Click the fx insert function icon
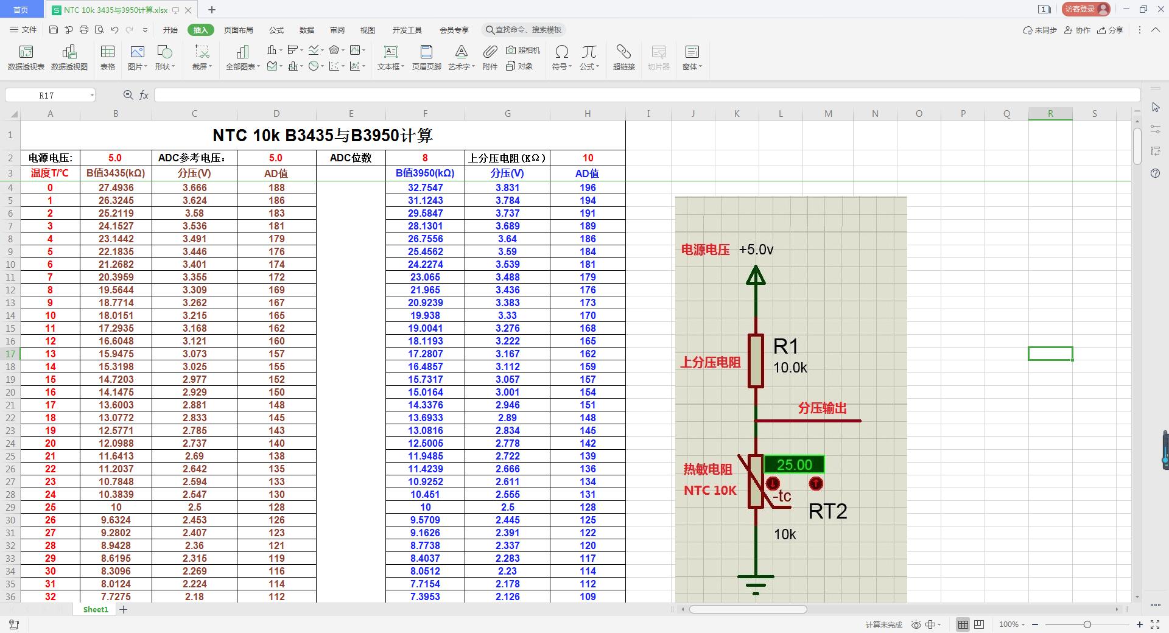 click(144, 95)
